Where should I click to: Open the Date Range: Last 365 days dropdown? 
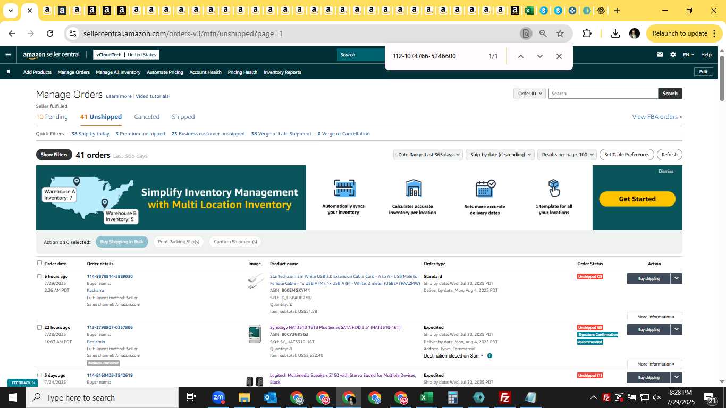point(428,155)
